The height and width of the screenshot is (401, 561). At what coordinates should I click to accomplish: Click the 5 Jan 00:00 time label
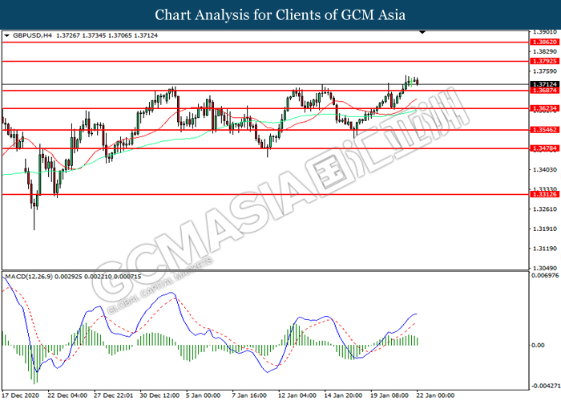pyautogui.click(x=204, y=395)
